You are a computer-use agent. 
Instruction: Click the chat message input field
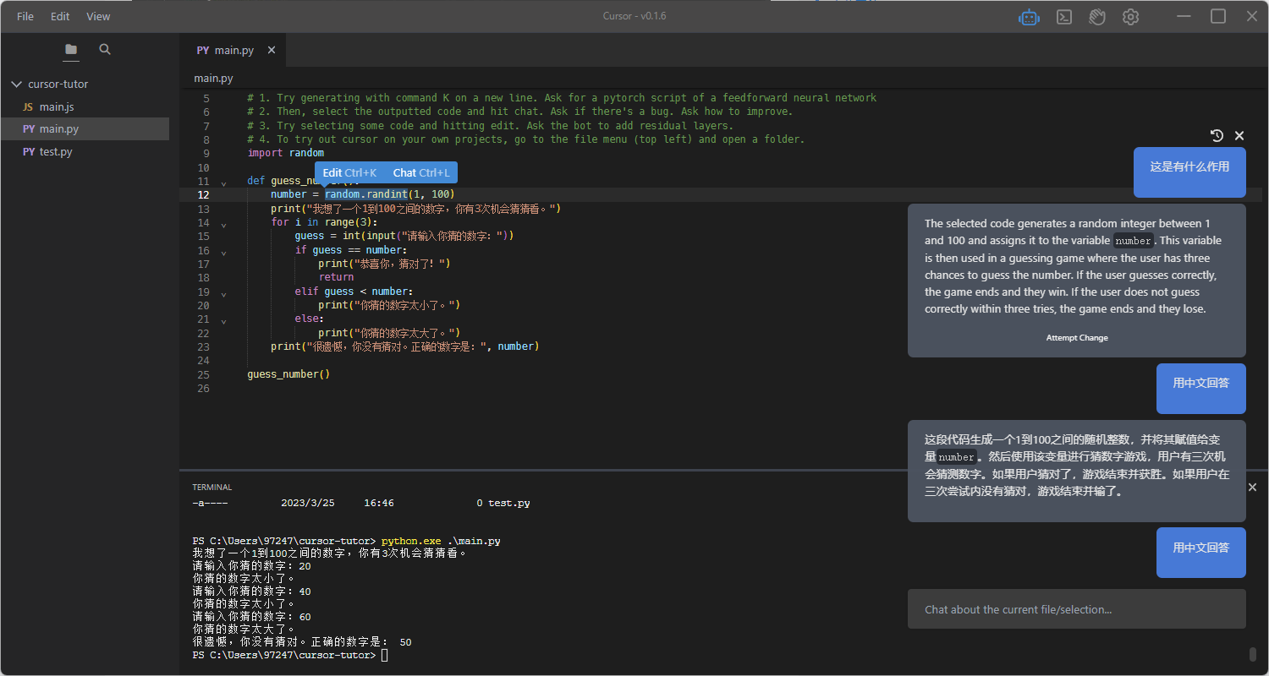click(1076, 609)
